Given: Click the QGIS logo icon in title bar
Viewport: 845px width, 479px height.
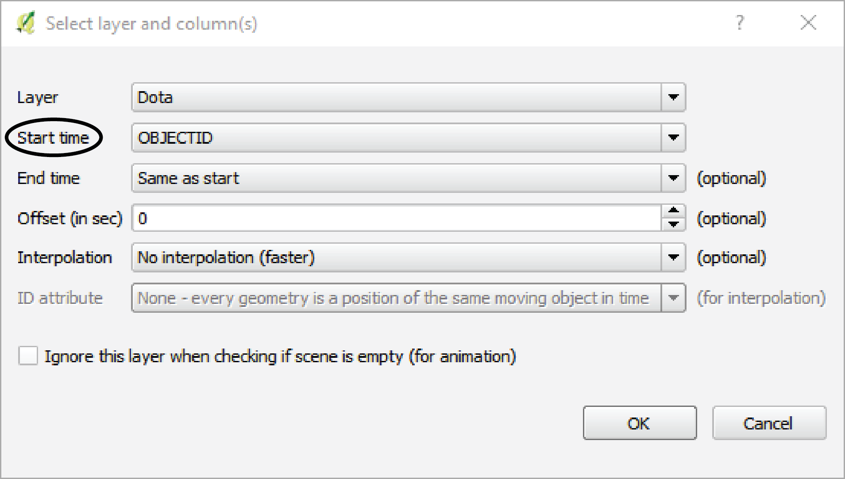Looking at the screenshot, I should [26, 23].
